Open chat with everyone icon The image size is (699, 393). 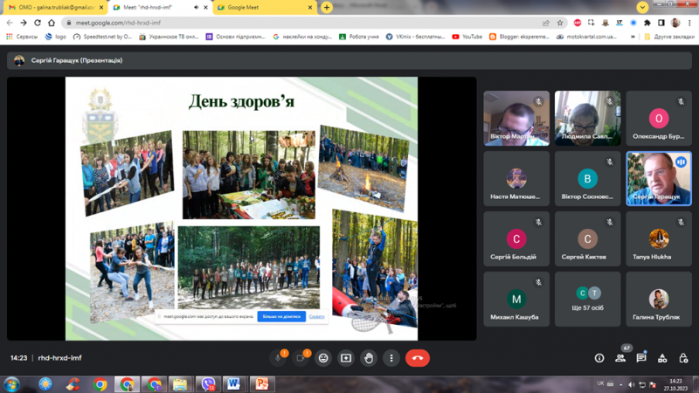pos(641,358)
